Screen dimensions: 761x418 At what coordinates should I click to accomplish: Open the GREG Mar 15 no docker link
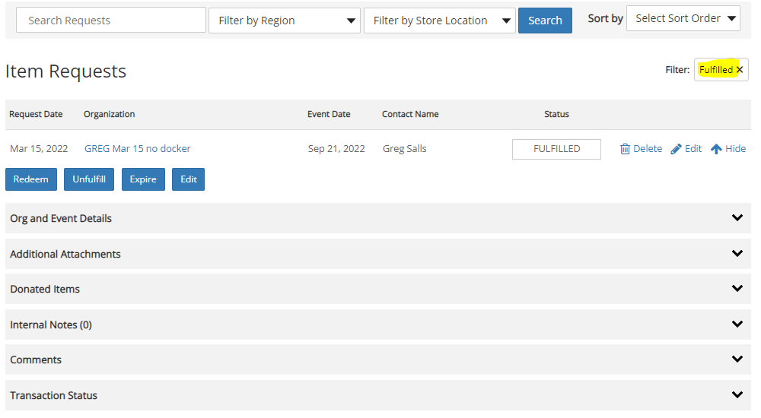click(x=137, y=149)
